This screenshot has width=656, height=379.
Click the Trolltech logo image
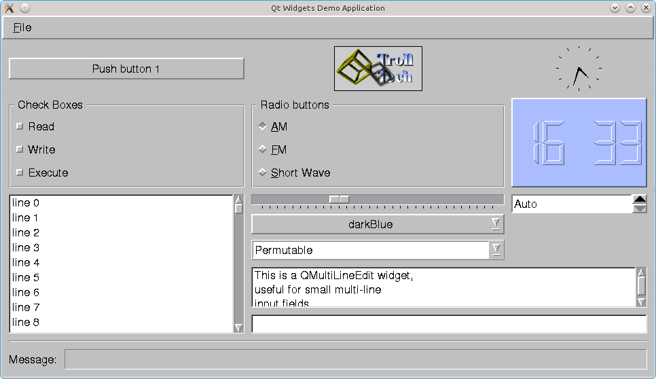coord(378,69)
